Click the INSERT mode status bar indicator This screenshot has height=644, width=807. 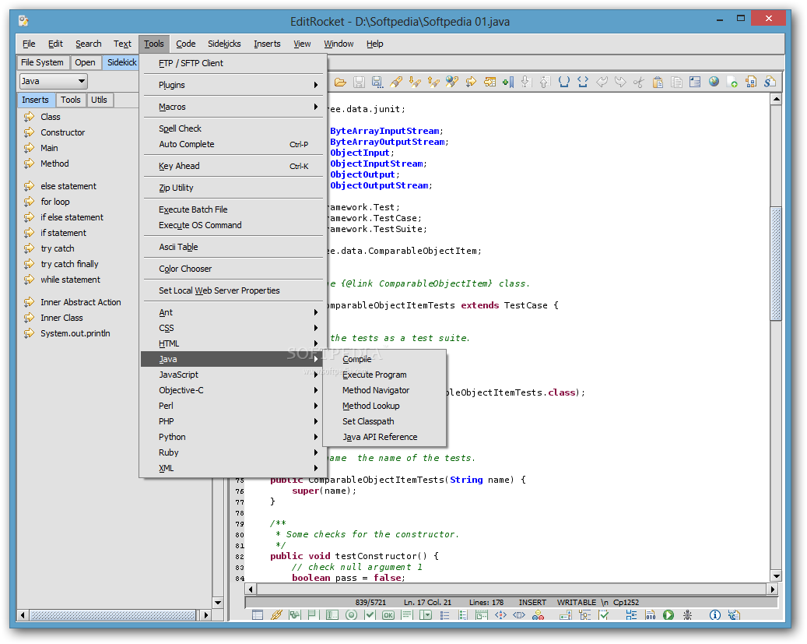[x=532, y=602]
